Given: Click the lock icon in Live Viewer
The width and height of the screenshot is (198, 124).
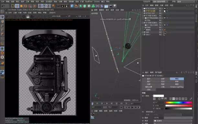Looking at the screenshot, I should click(x=28, y=16).
